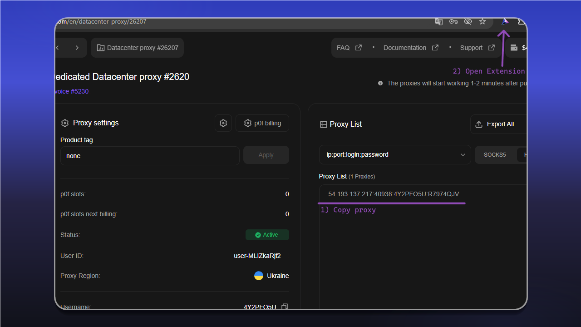Image resolution: width=581 pixels, height=327 pixels.
Task: Click the Datacenter proxy #26207 breadcrumb
Action: point(138,48)
